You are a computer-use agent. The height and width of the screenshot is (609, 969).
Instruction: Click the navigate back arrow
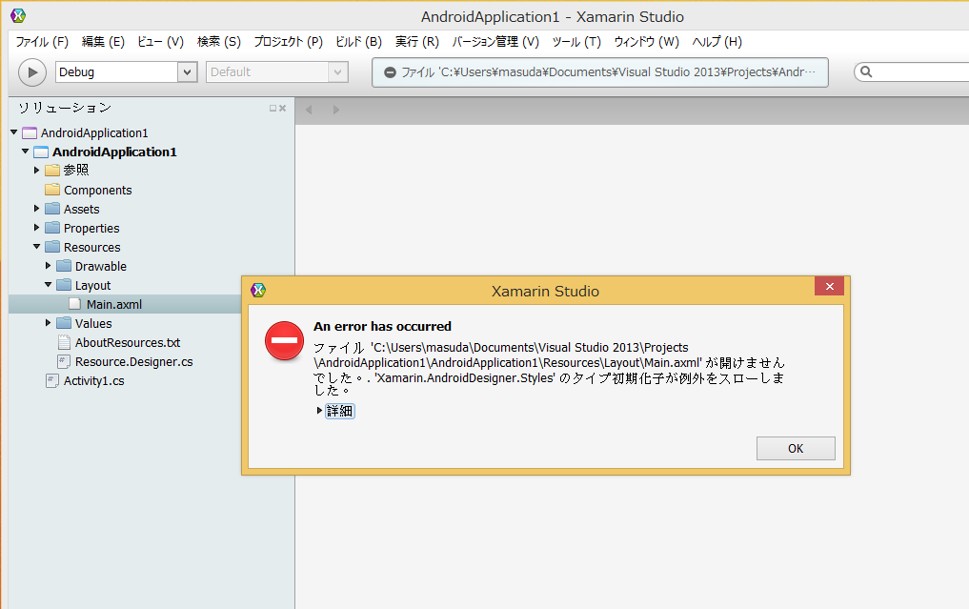pos(309,110)
